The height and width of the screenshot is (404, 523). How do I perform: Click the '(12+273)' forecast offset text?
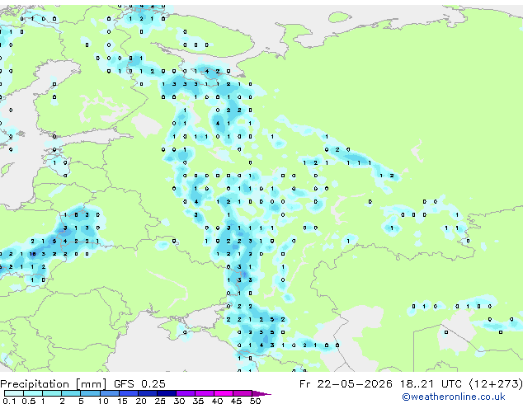496,384
